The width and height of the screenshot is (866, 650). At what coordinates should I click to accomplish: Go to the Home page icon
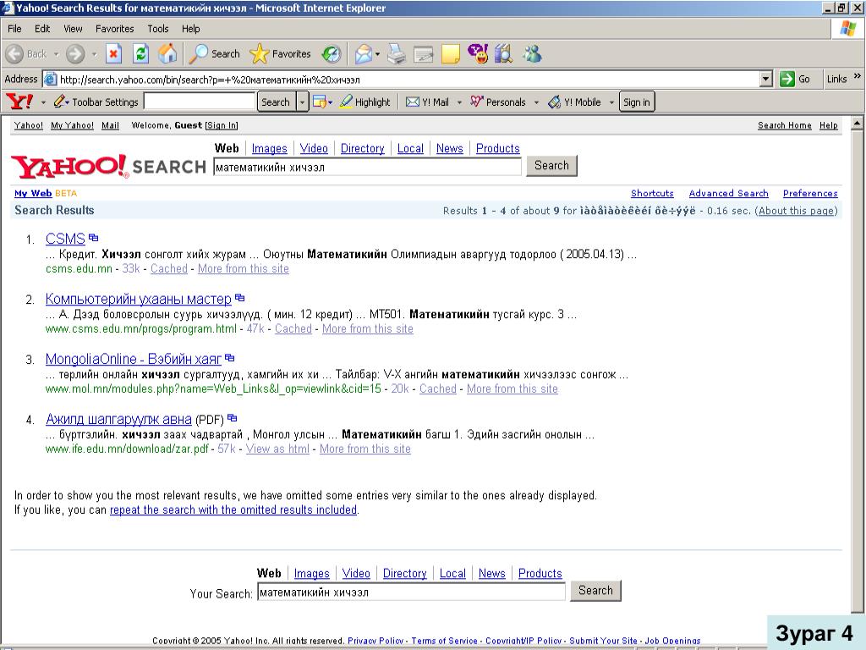point(167,54)
